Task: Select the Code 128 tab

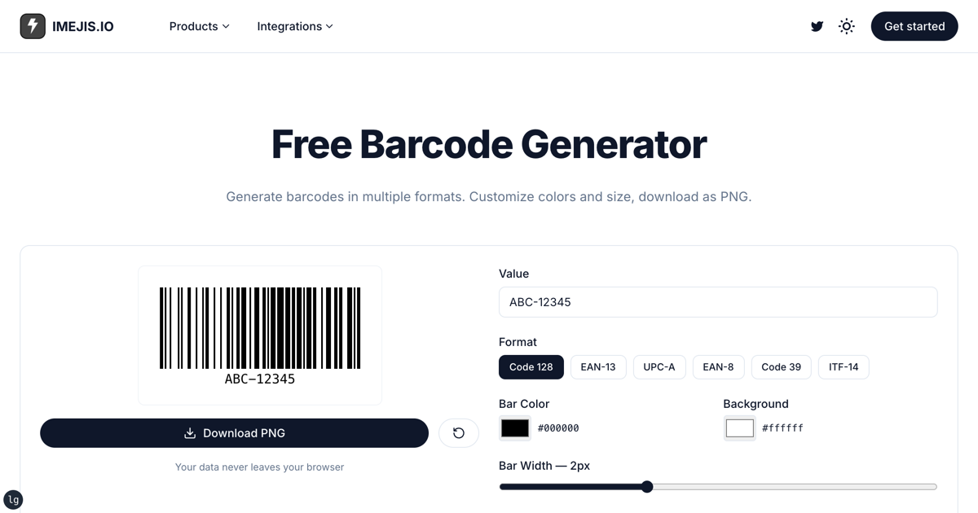Action: click(x=531, y=366)
